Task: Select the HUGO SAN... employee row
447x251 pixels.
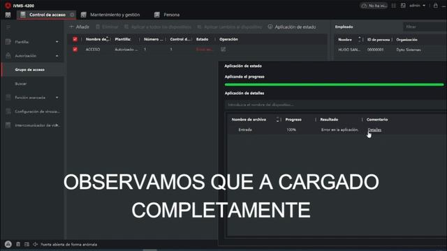Action: tap(390, 50)
